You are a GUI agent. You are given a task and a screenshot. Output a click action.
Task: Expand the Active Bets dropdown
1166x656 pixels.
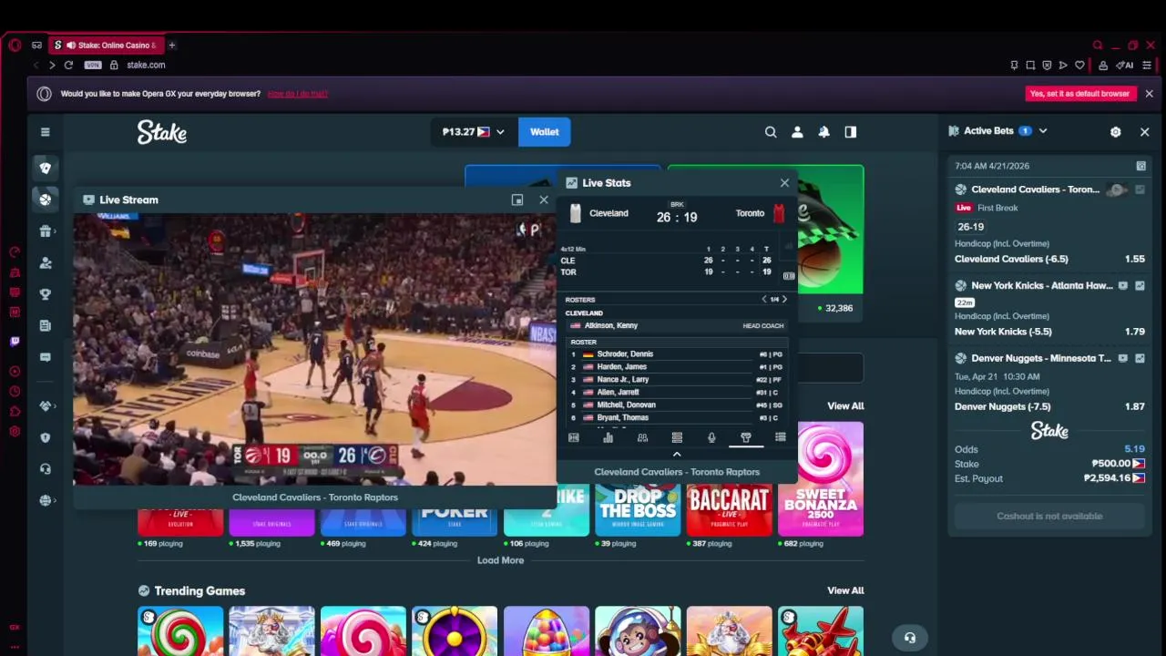[x=1043, y=131]
